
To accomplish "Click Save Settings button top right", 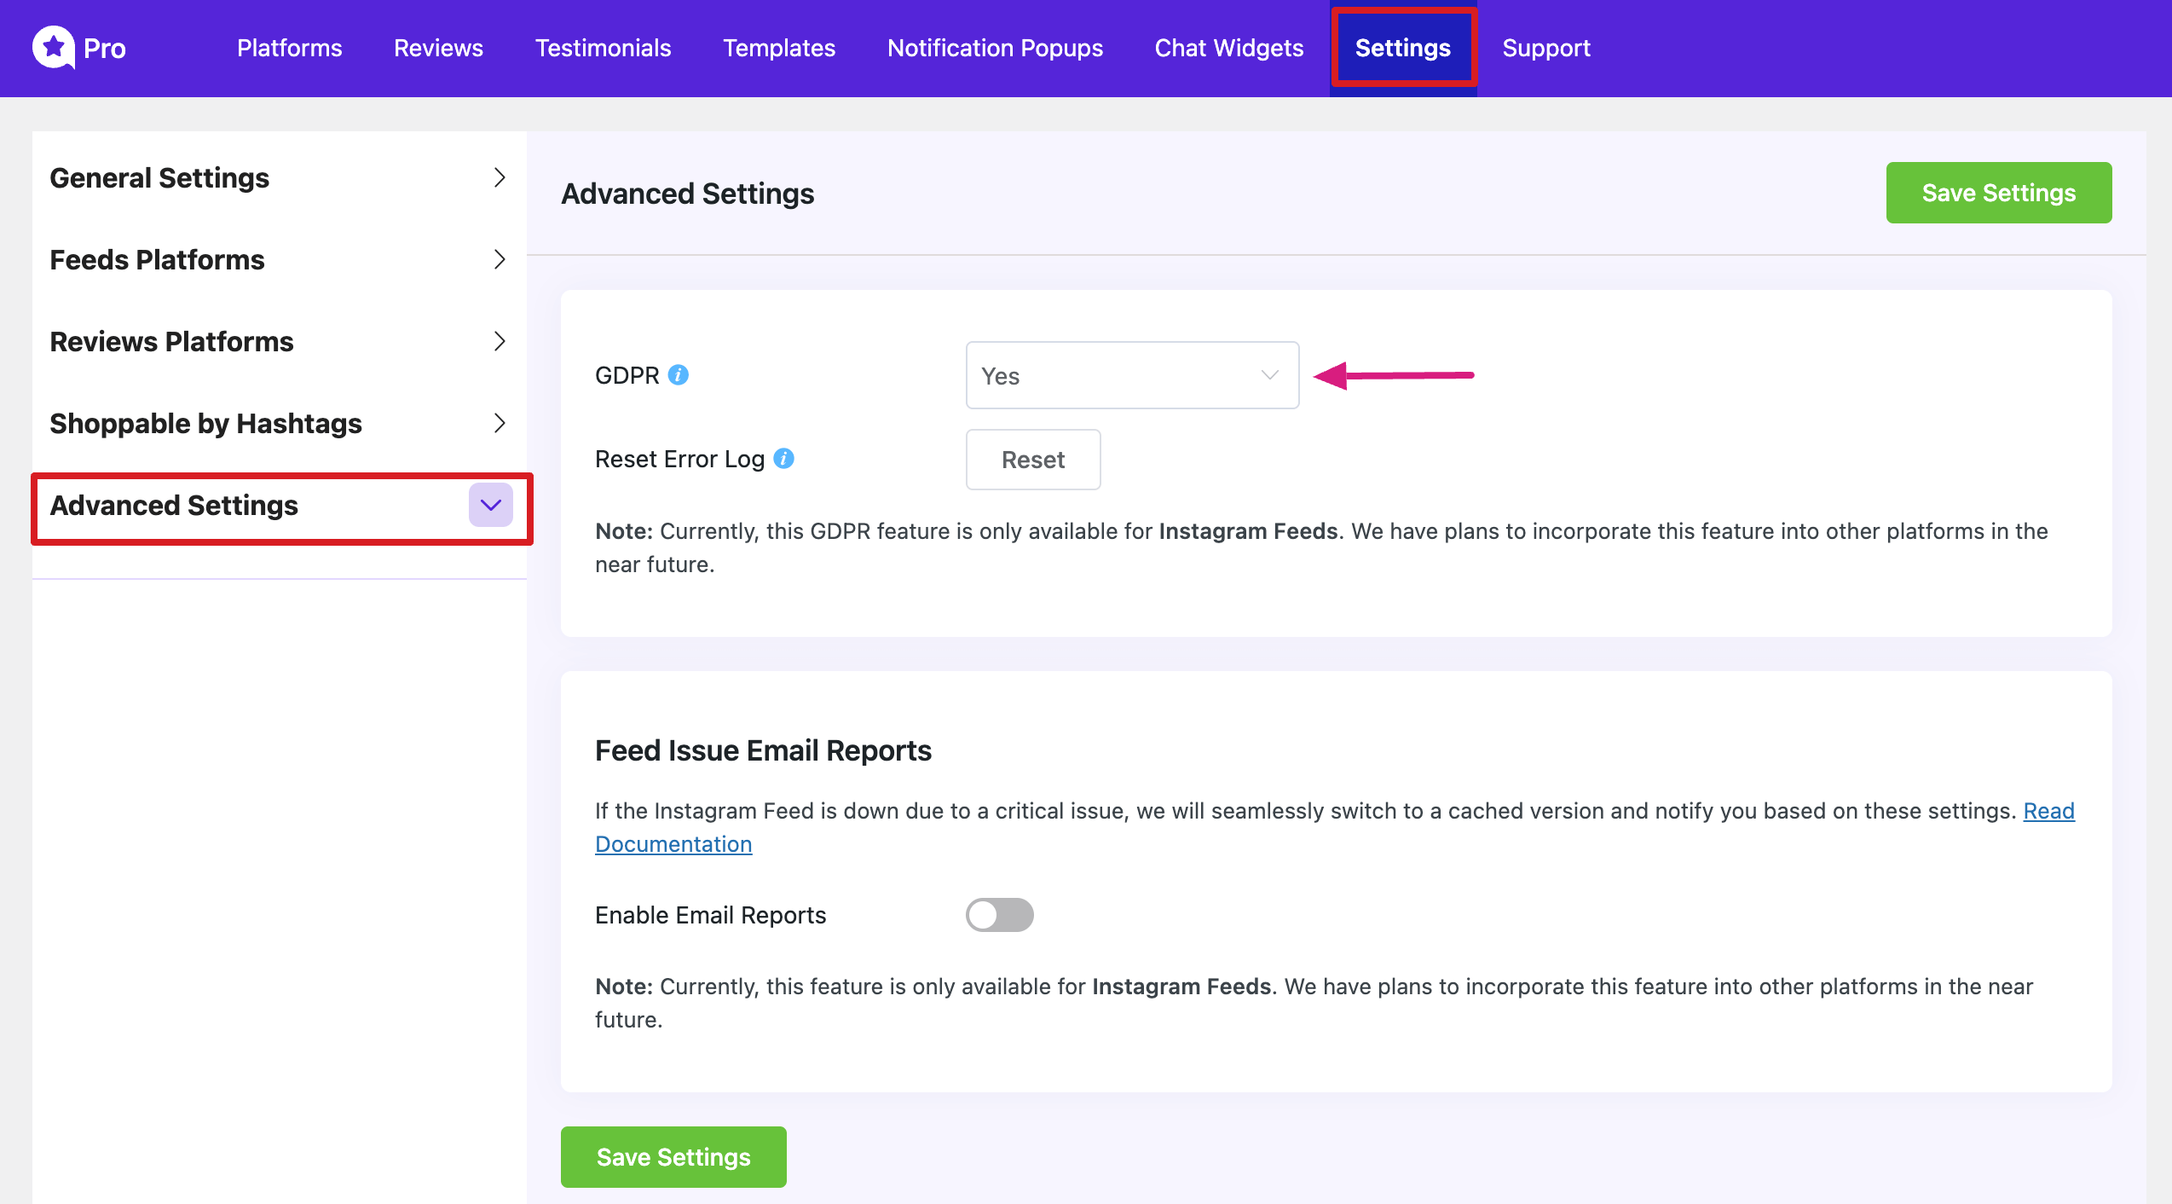I will (x=1999, y=193).
